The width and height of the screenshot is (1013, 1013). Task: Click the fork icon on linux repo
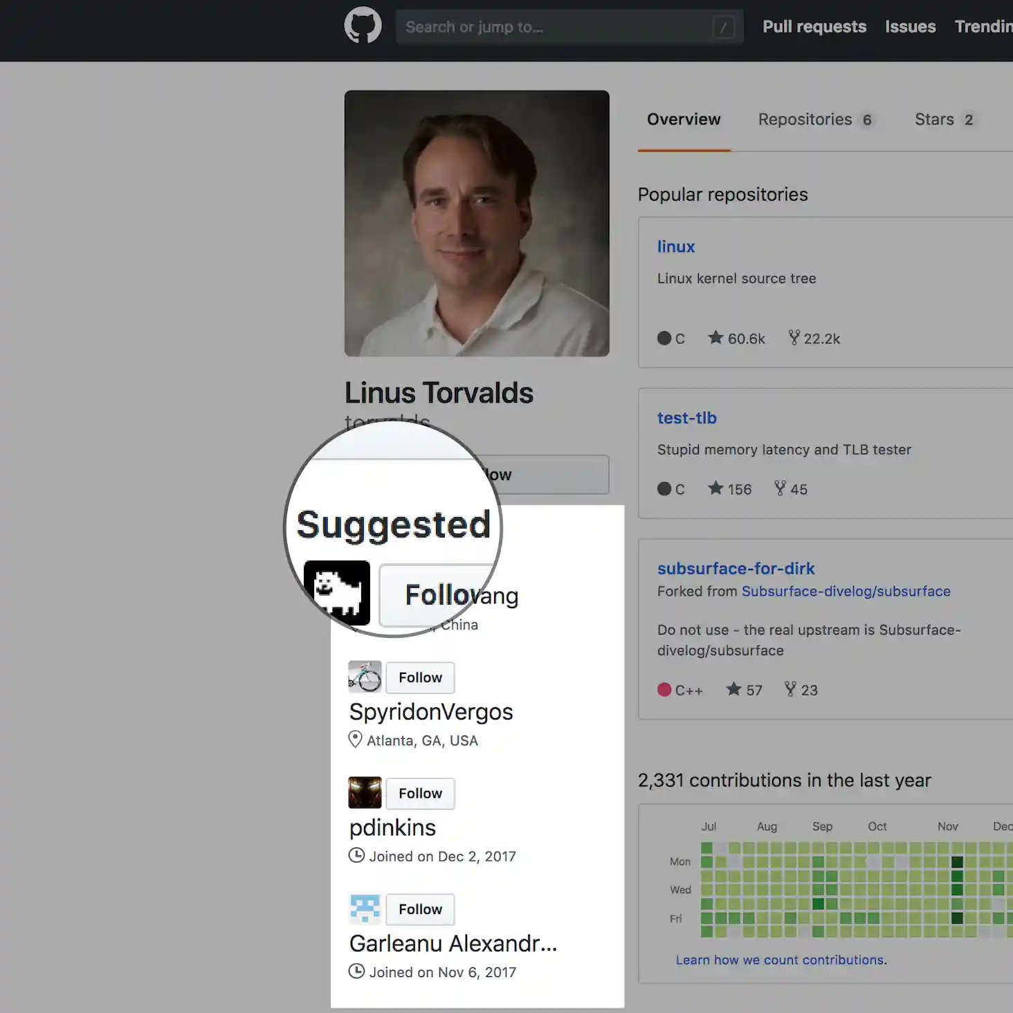(794, 338)
